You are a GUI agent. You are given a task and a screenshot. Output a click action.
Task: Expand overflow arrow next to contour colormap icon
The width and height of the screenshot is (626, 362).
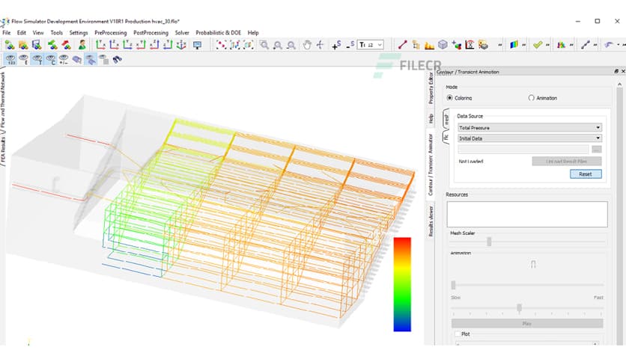coord(524,45)
